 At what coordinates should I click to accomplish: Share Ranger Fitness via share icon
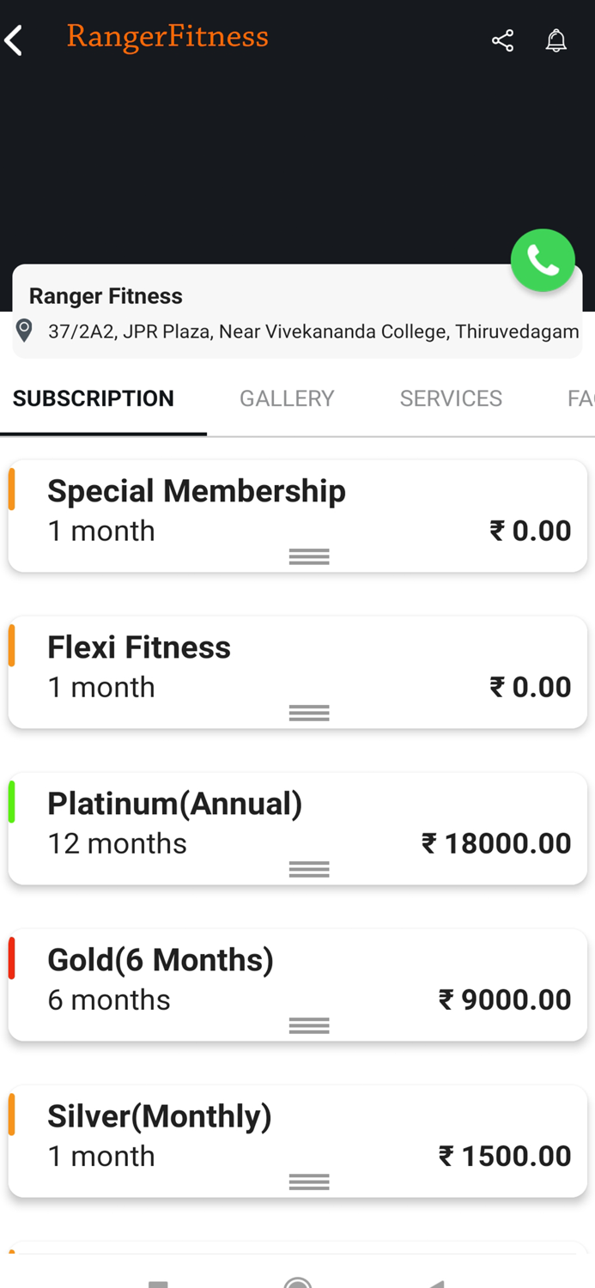[x=502, y=40]
